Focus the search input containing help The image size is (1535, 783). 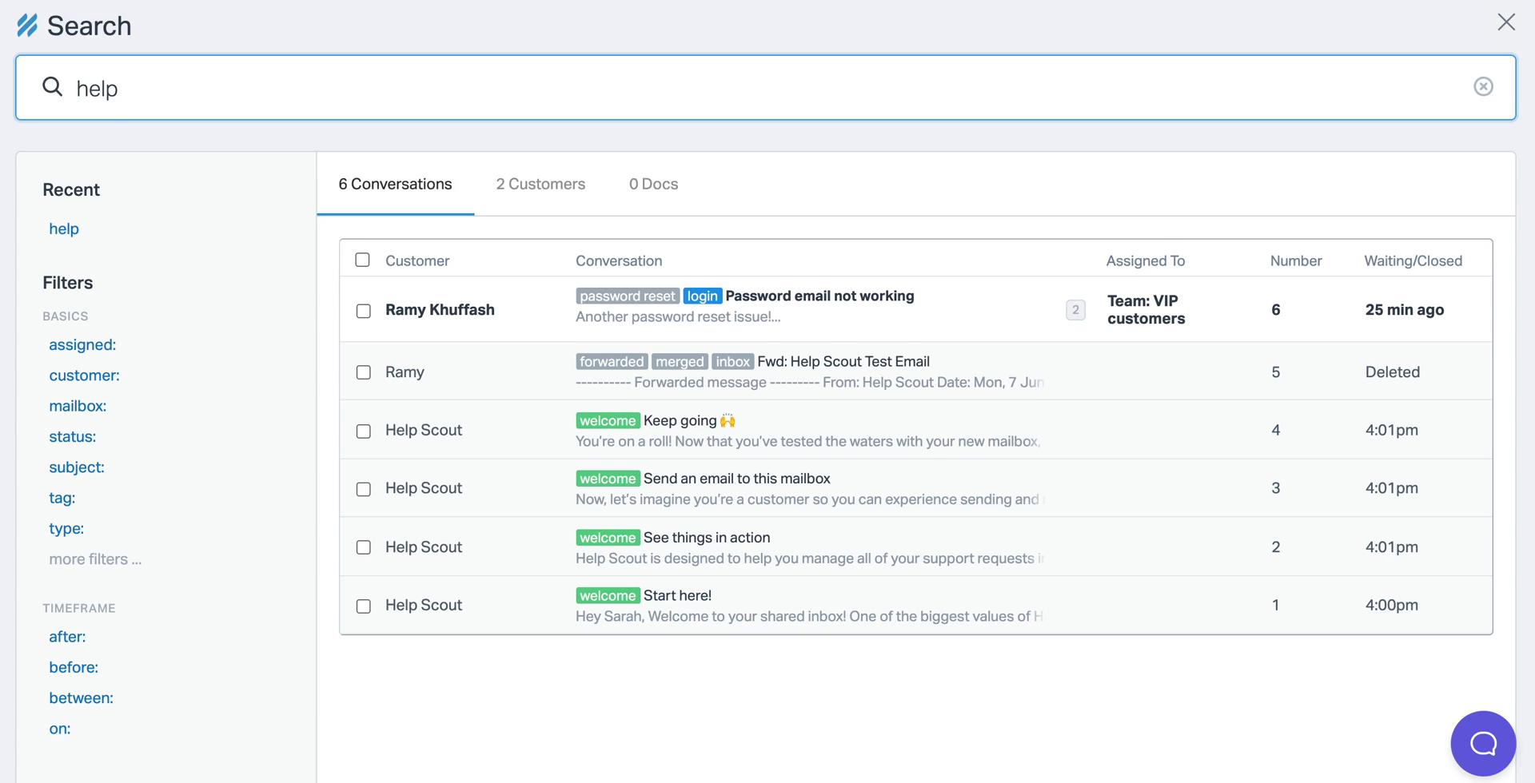[x=765, y=88]
